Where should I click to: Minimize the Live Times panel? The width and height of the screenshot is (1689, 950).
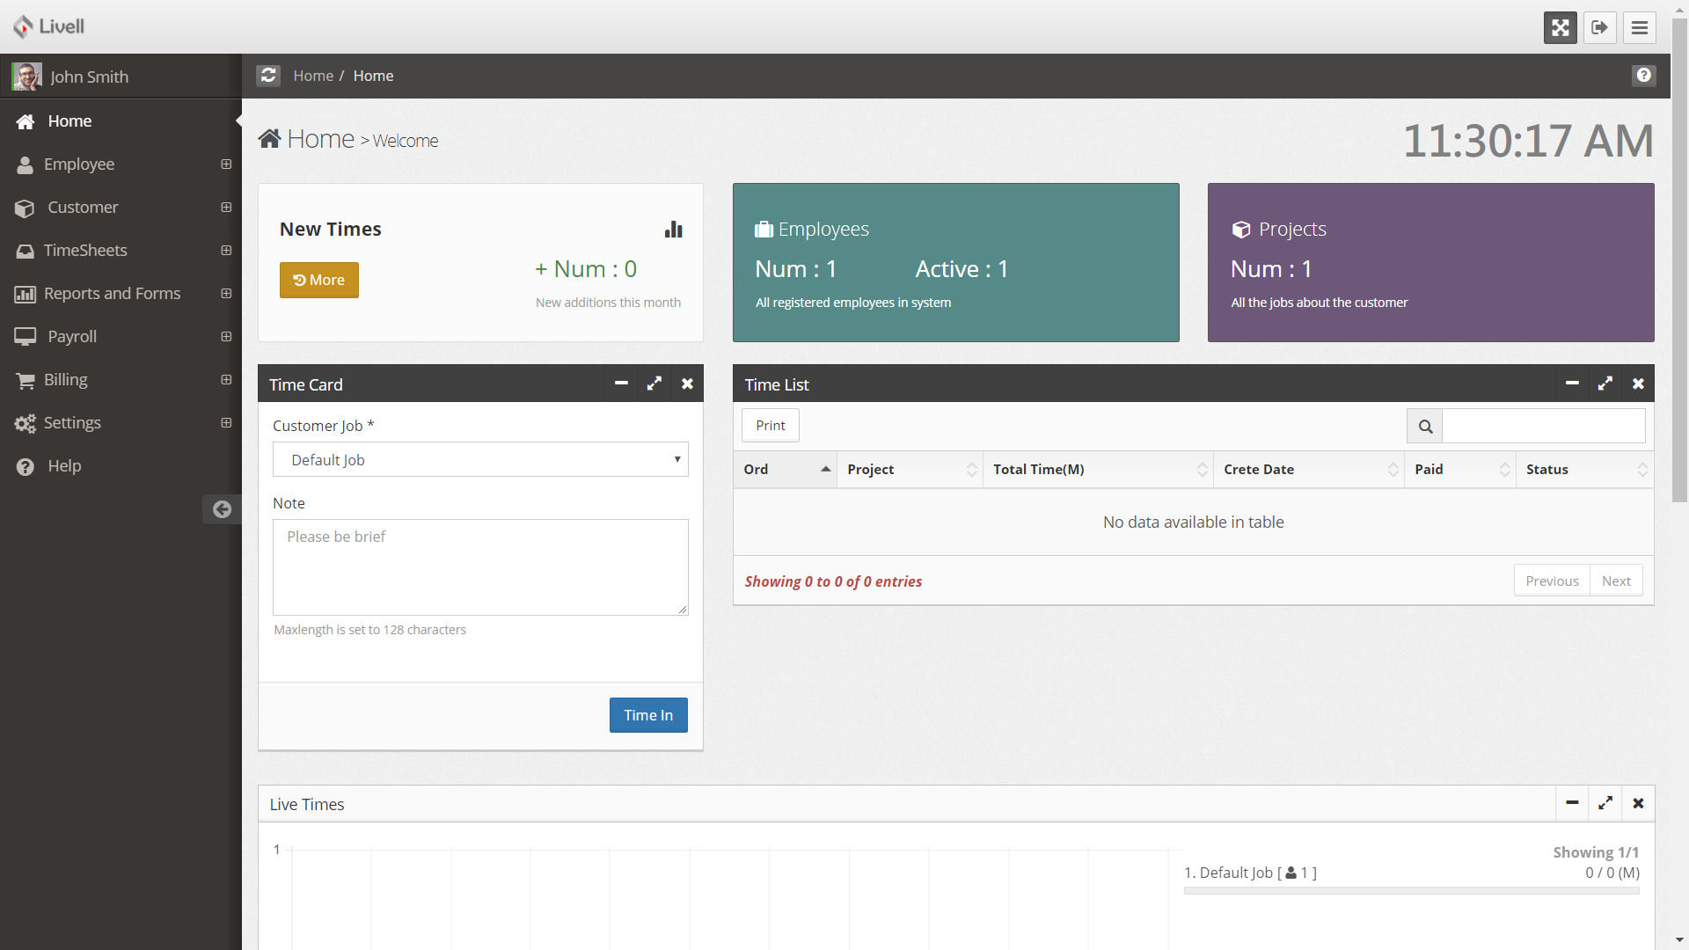[1572, 803]
